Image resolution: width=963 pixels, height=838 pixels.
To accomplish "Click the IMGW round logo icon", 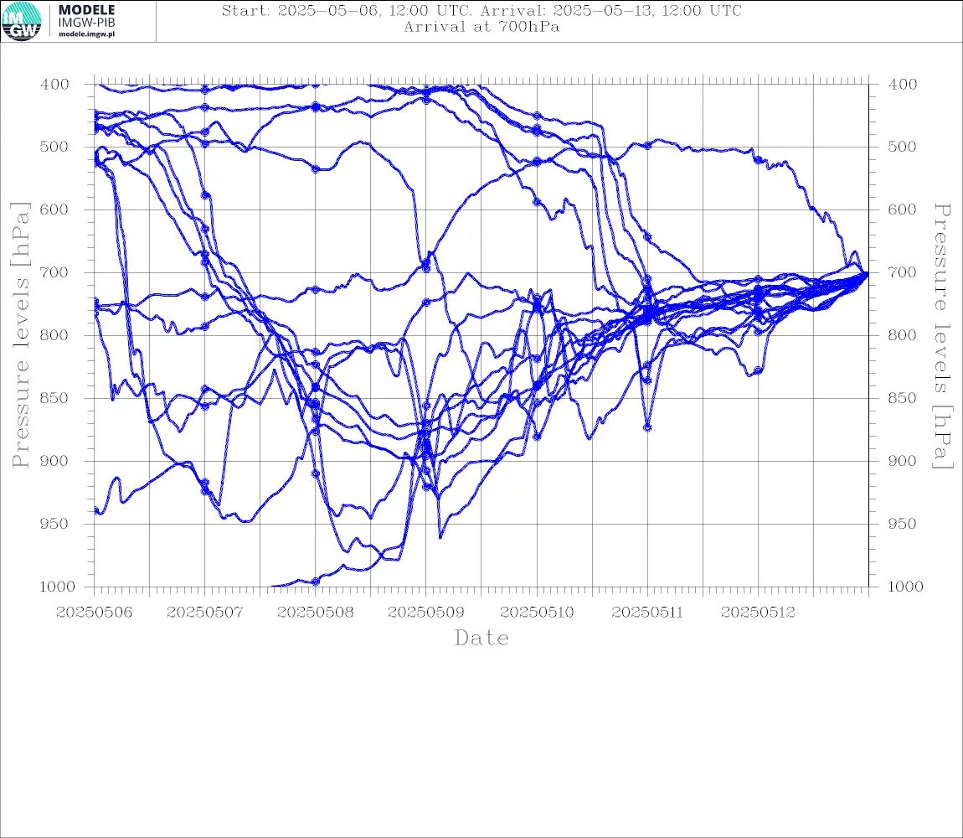I will [22, 22].
